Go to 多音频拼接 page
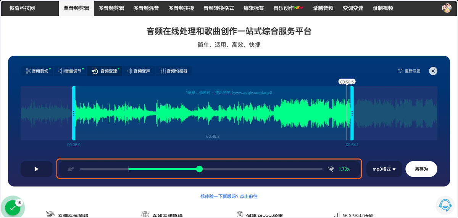Image resolution: width=458 pixels, height=218 pixels. [181, 8]
